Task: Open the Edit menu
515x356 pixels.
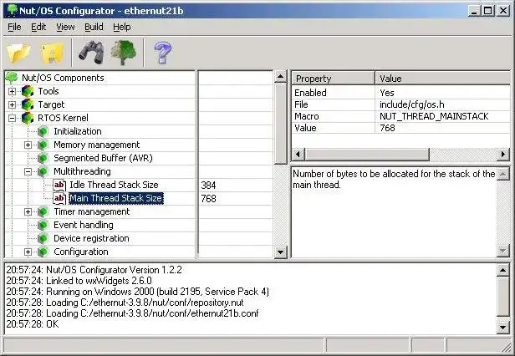Action: (38, 27)
